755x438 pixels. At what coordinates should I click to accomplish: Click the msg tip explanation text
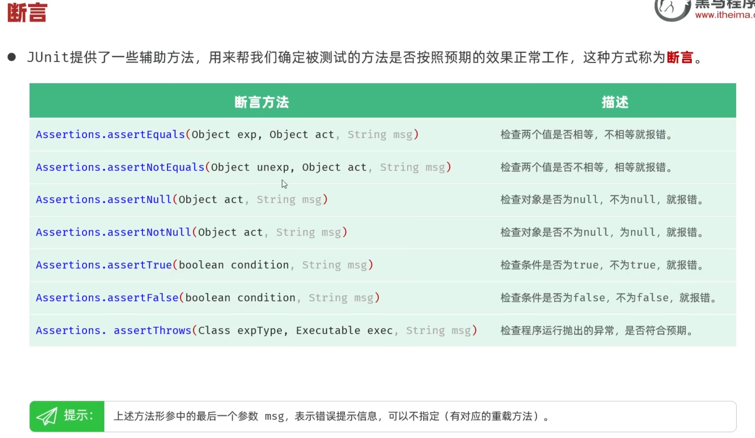[331, 416]
